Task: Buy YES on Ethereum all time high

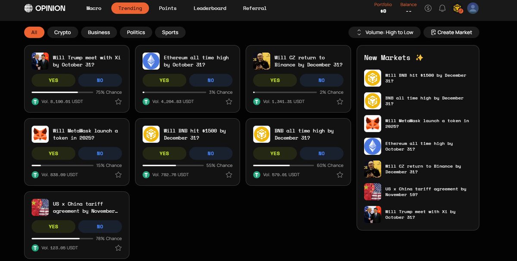Action: 164,80
